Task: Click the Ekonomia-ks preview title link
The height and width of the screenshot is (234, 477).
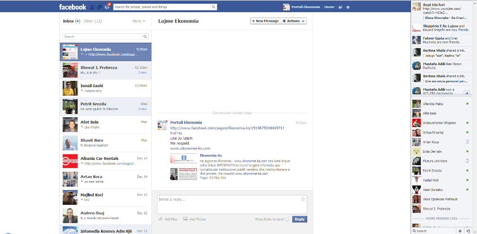Action: [x=211, y=155]
